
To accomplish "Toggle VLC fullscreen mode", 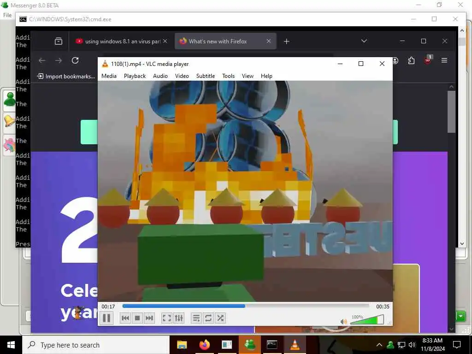I will pos(167,318).
